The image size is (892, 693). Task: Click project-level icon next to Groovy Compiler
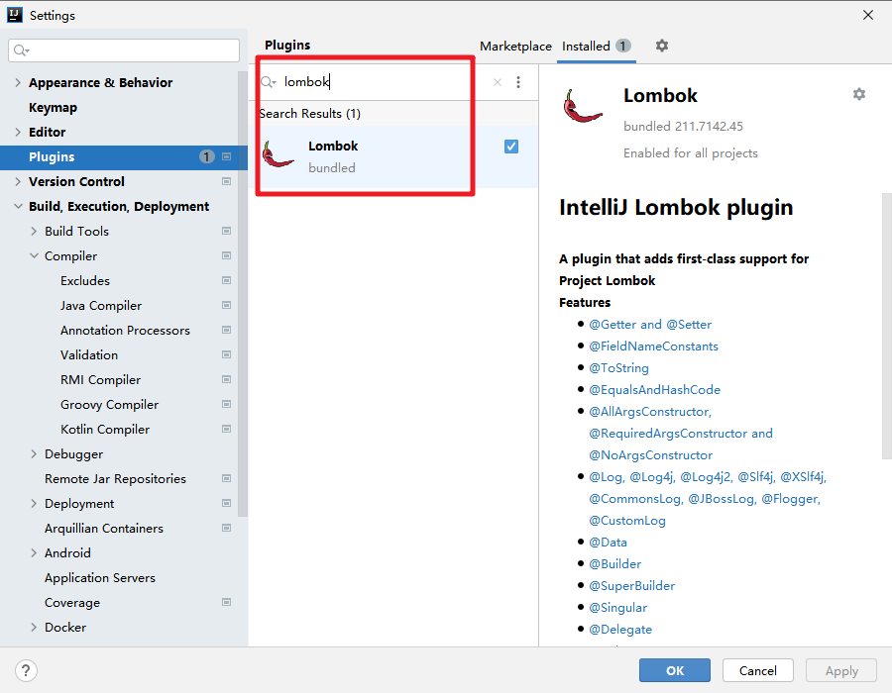point(226,405)
